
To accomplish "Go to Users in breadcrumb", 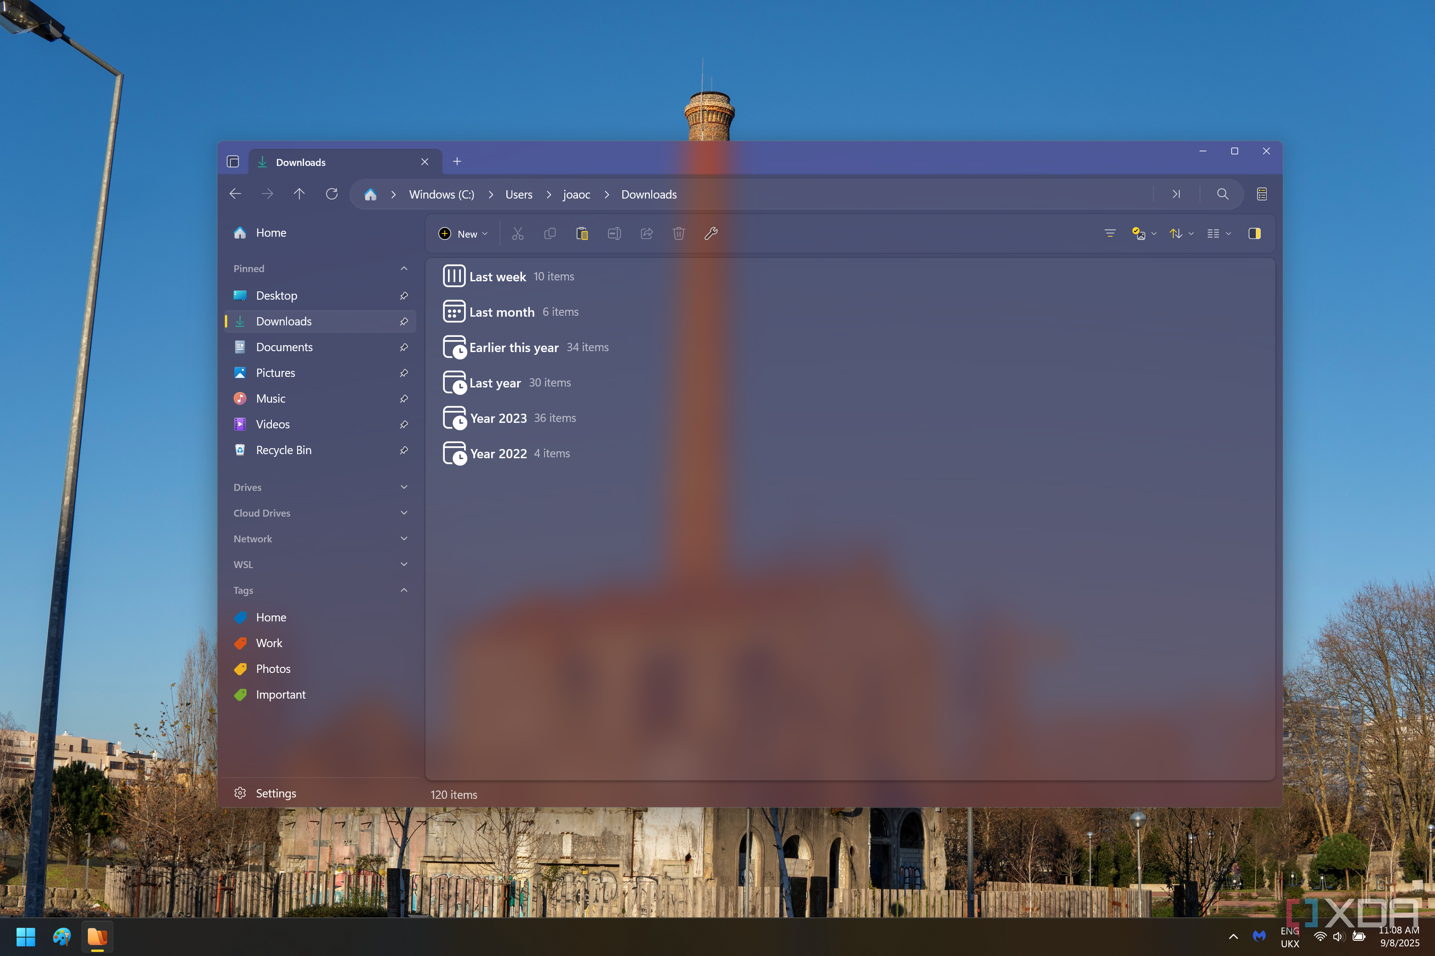I will [x=519, y=194].
